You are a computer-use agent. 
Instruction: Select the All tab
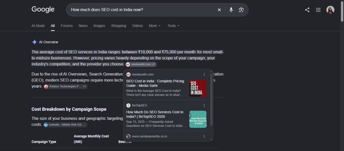53,26
